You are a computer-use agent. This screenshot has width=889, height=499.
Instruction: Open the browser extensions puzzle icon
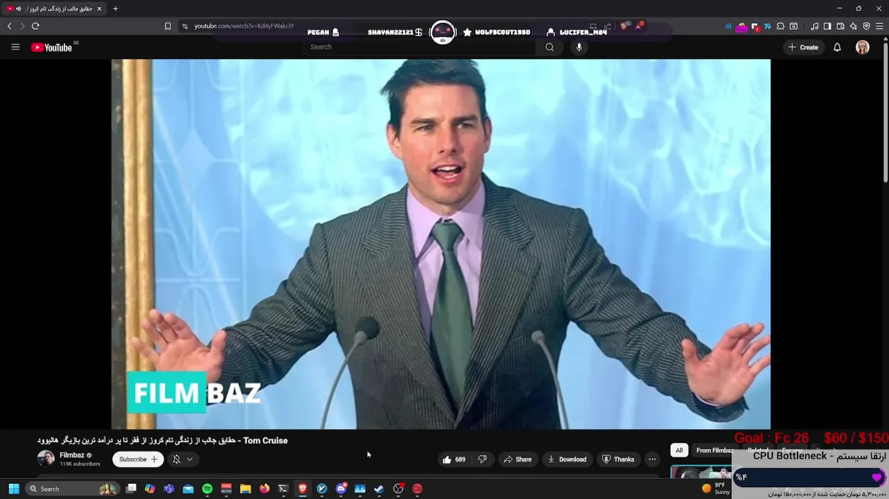coord(781,26)
